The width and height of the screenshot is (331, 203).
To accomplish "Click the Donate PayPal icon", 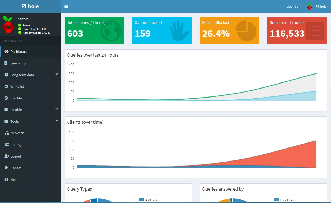I will coord(6,168).
